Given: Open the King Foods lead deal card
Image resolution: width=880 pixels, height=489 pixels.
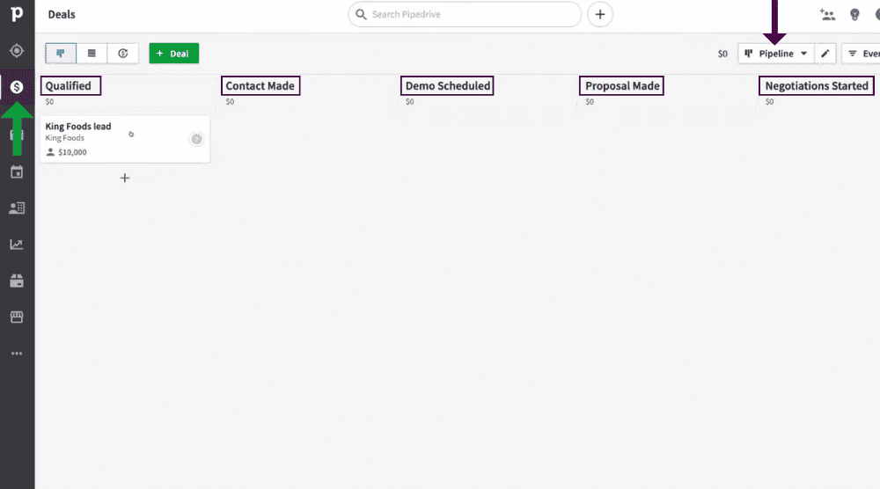Looking at the screenshot, I should point(125,139).
